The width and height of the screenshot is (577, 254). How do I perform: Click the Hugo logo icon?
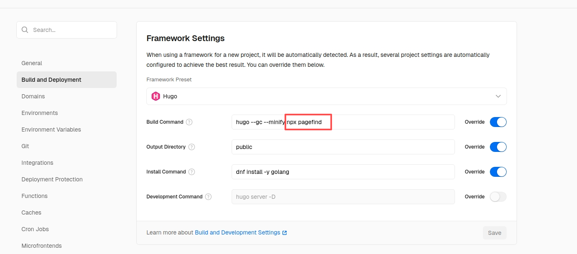point(156,96)
